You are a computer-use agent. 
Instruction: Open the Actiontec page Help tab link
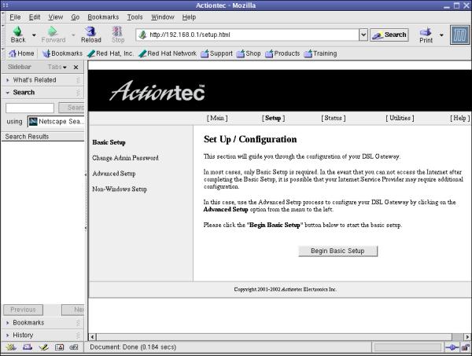pyautogui.click(x=459, y=118)
